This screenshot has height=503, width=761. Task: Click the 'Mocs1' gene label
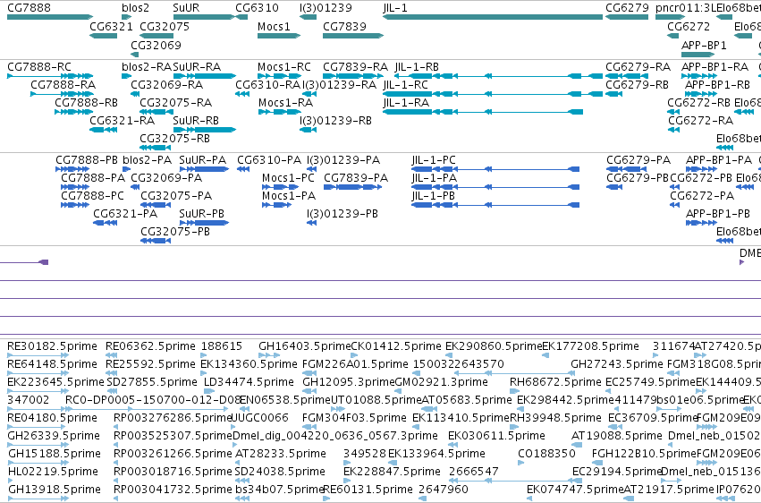274,26
